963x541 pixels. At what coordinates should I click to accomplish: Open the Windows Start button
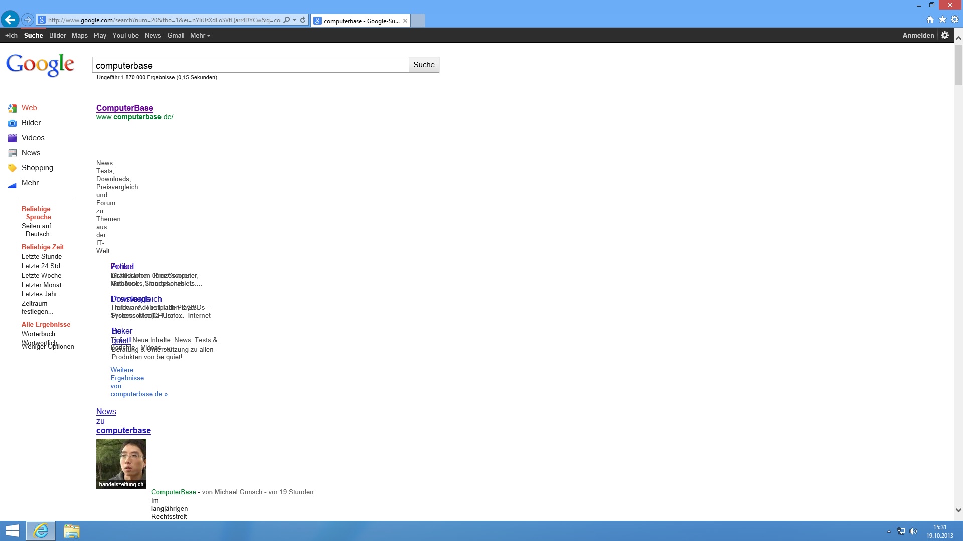(12, 531)
